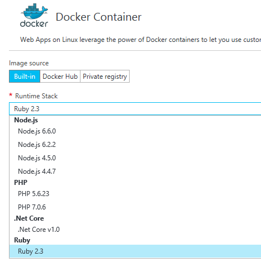Select .Net Core v1.0 runtime

tap(135, 230)
